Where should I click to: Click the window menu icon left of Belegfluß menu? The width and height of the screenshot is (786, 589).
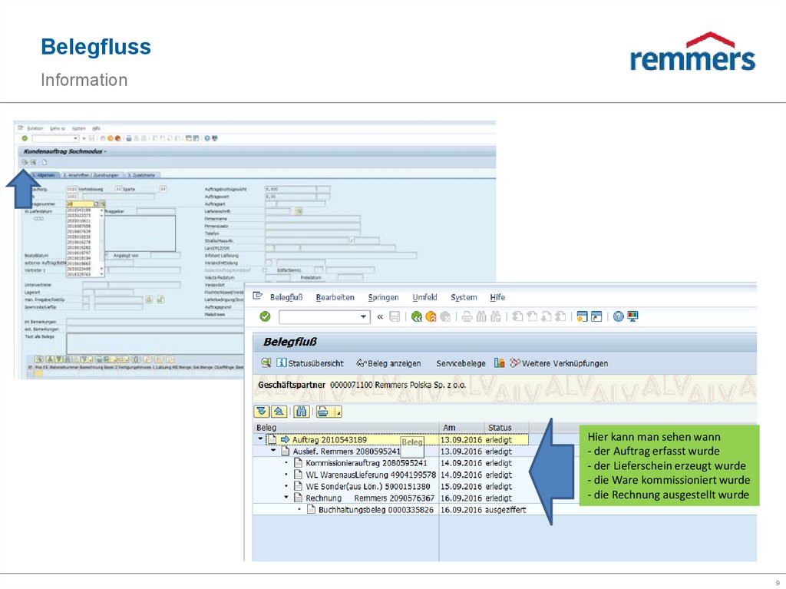[258, 296]
